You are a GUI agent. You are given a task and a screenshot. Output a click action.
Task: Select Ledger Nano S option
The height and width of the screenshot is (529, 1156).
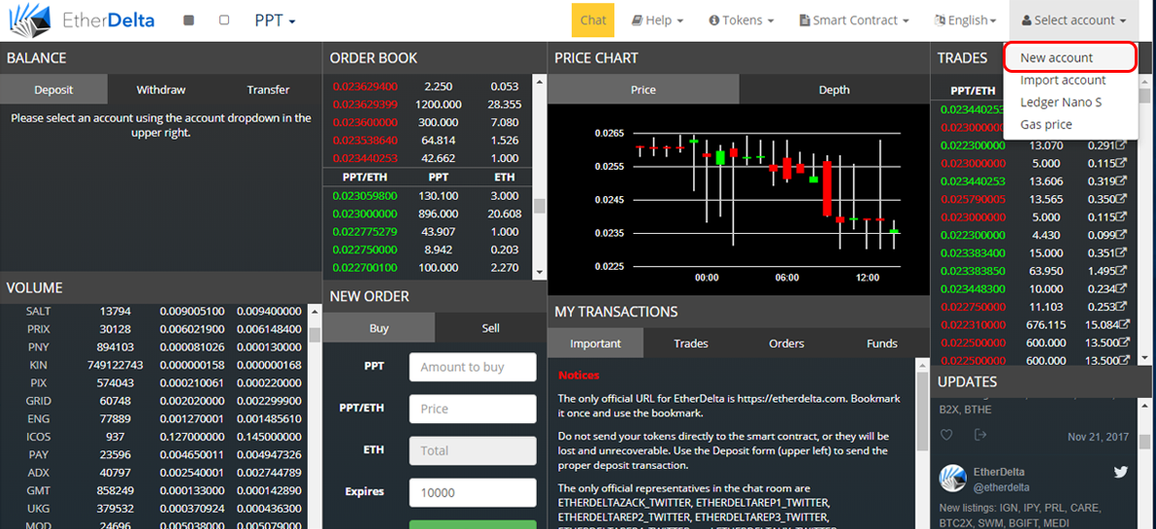[x=1061, y=103]
